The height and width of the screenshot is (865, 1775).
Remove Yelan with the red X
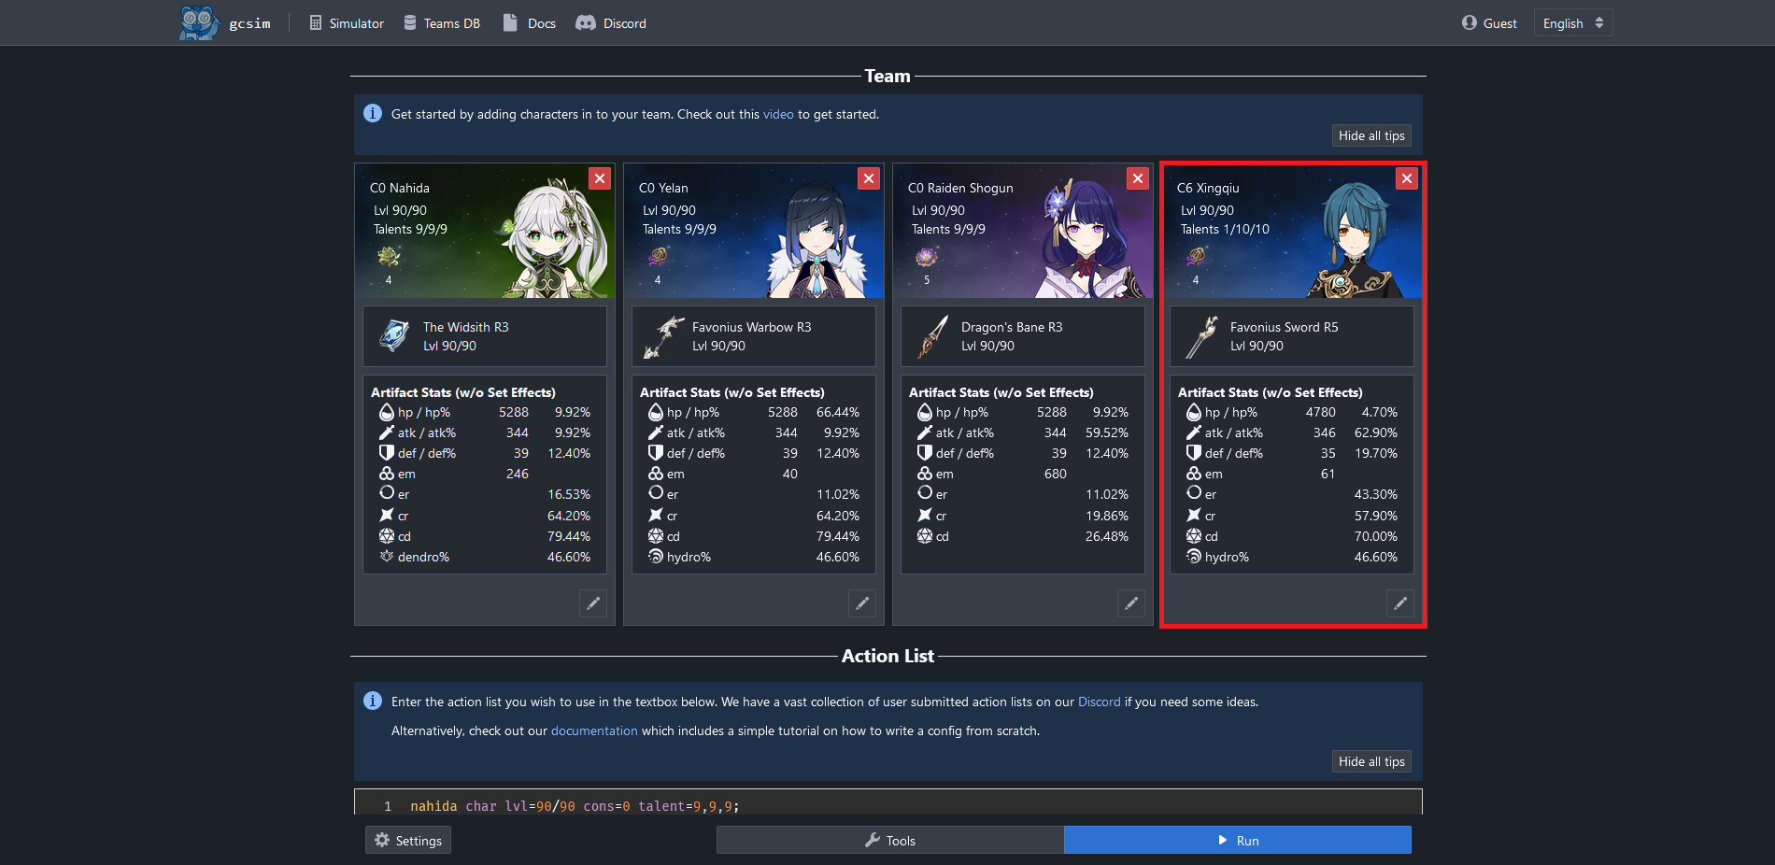point(869,178)
